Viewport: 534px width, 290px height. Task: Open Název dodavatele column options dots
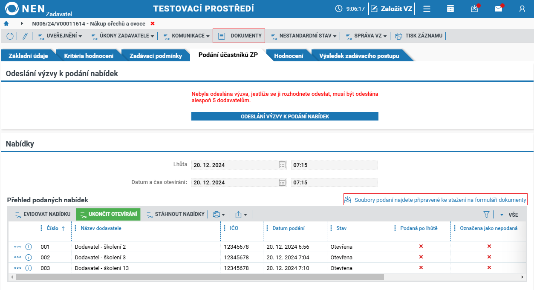point(75,228)
